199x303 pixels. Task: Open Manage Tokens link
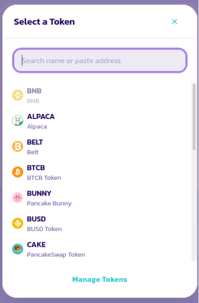[99, 279]
